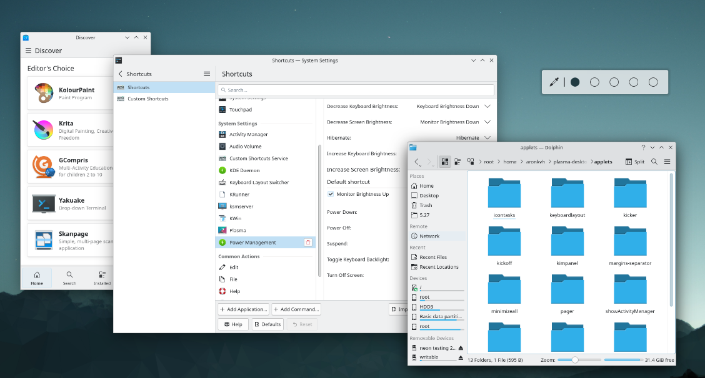Select Edit under Common Actions

pyautogui.click(x=266, y=267)
